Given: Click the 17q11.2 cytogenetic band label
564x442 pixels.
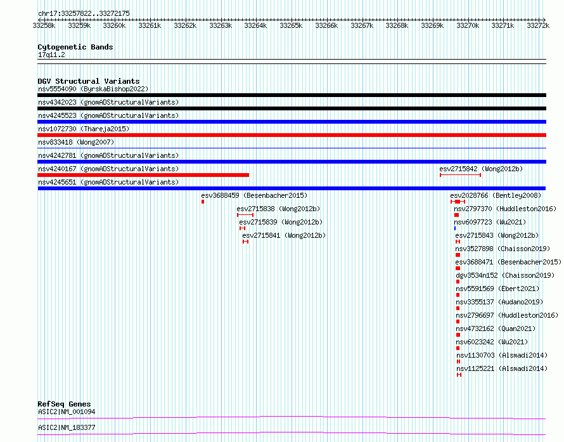Looking at the screenshot, I should click(51, 55).
